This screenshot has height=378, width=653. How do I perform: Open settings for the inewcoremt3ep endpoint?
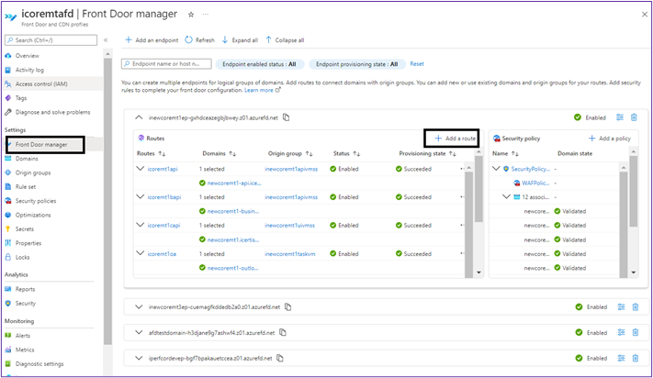620,306
